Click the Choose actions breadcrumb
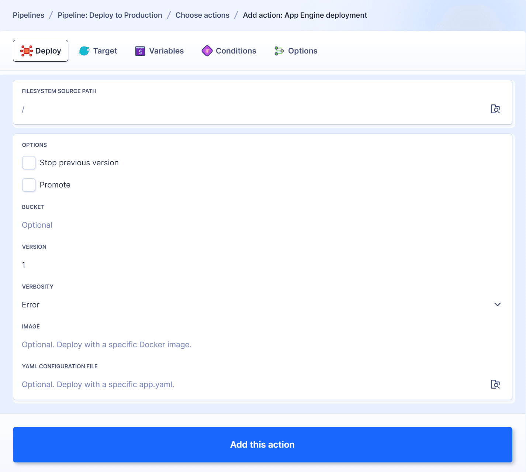The image size is (526, 472). pyautogui.click(x=202, y=15)
